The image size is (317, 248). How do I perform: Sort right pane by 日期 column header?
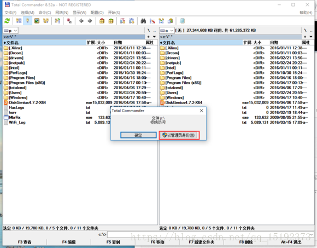pos(285,43)
